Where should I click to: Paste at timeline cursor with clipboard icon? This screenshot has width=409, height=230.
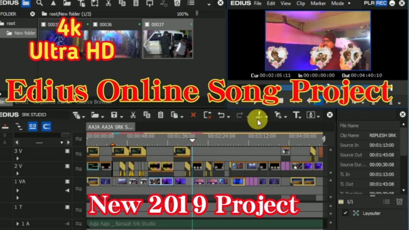pos(161,115)
